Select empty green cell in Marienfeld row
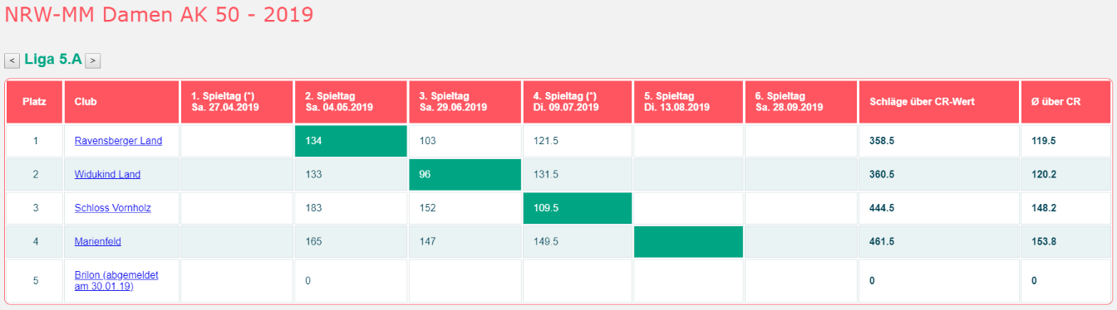This screenshot has height=310, width=1117. [689, 241]
